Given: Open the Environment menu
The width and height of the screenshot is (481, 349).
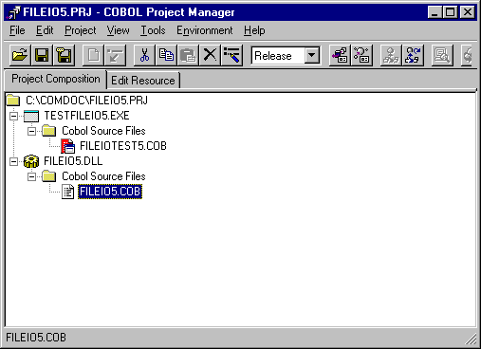Looking at the screenshot, I should [205, 30].
